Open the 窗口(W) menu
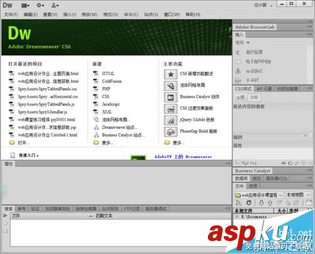This screenshot has height=254, width=315. [x=172, y=15]
